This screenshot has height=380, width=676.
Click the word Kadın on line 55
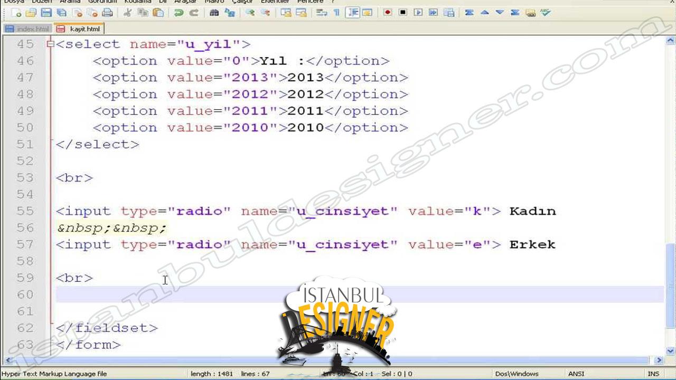(x=532, y=211)
